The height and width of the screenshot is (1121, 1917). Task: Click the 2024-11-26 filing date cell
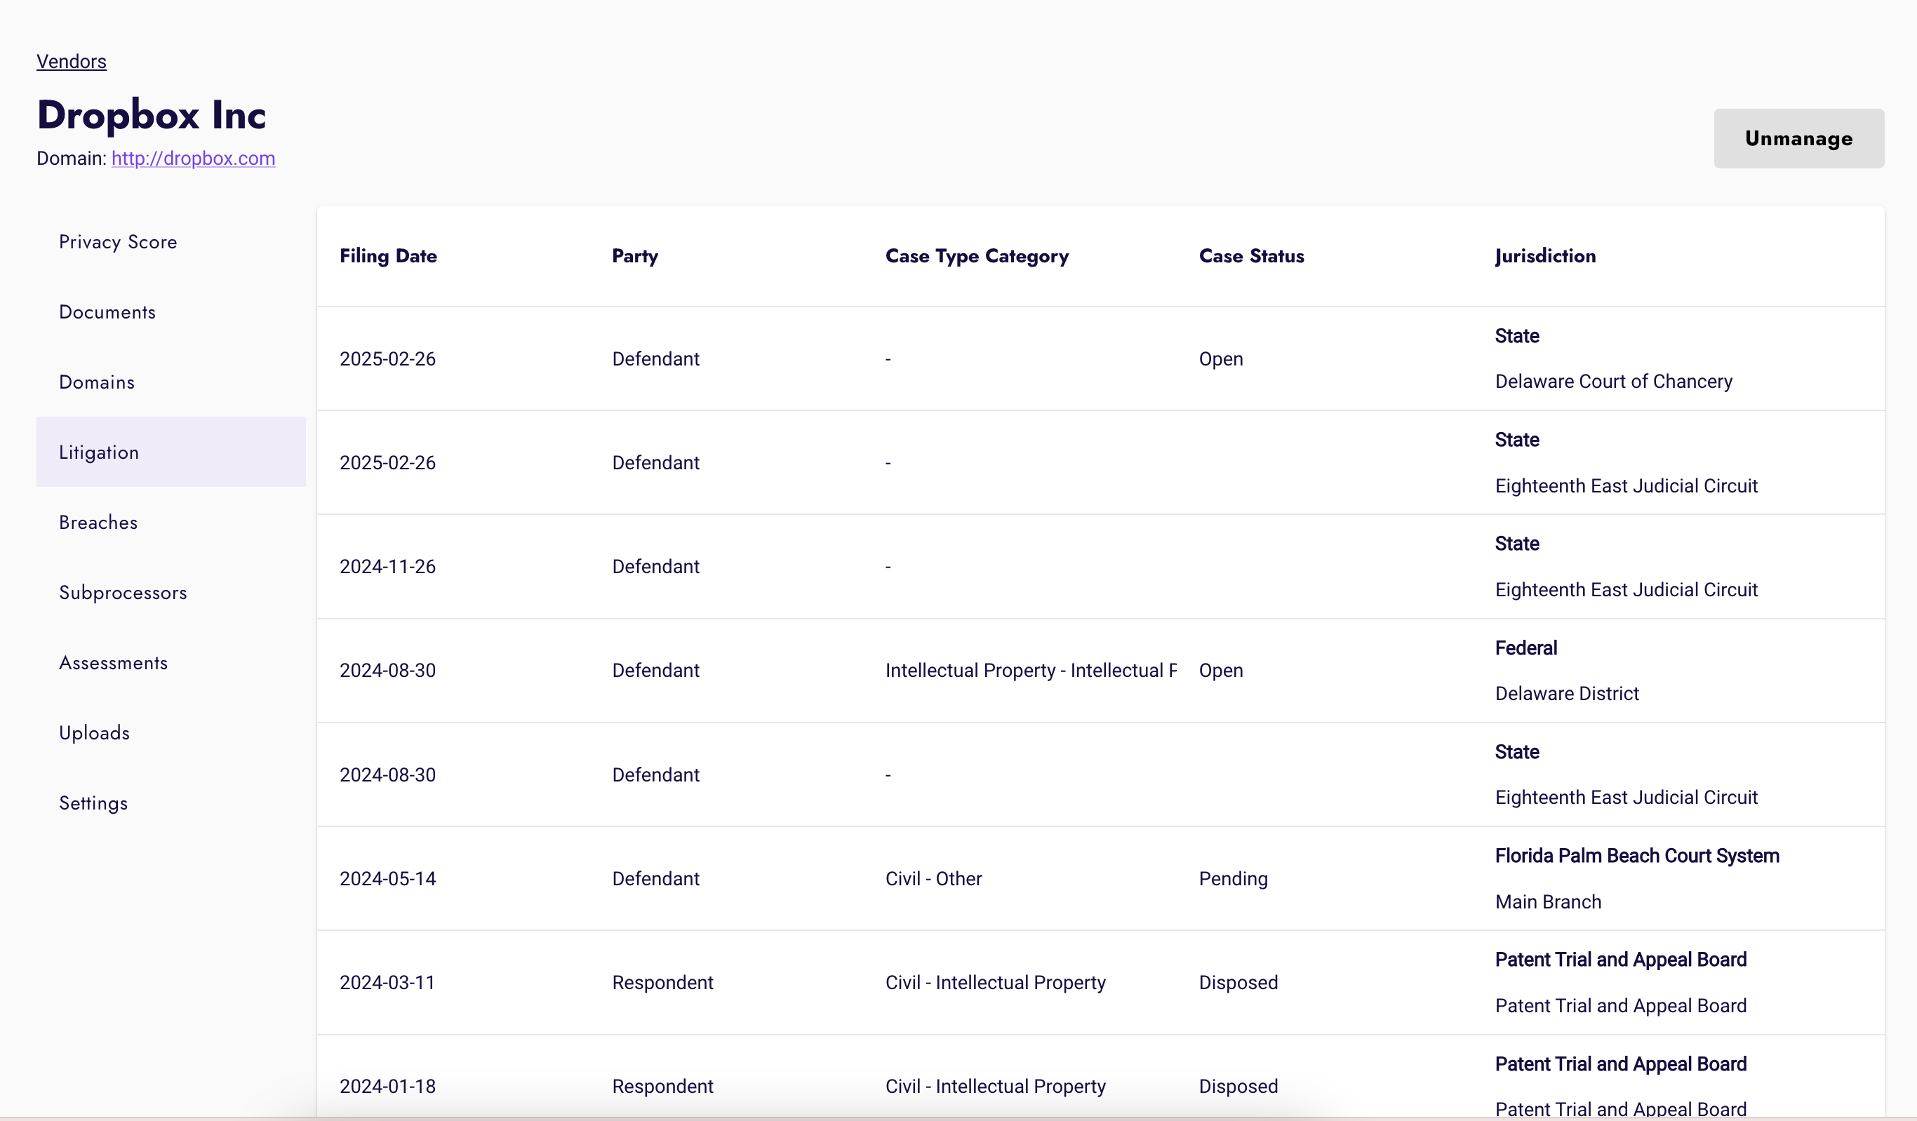coord(387,567)
